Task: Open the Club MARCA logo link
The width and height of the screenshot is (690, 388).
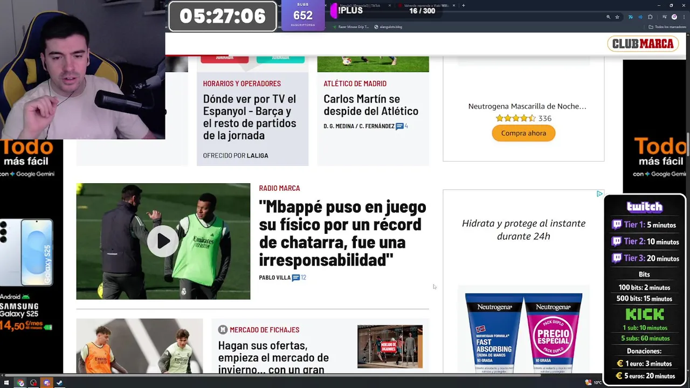Action: (643, 44)
